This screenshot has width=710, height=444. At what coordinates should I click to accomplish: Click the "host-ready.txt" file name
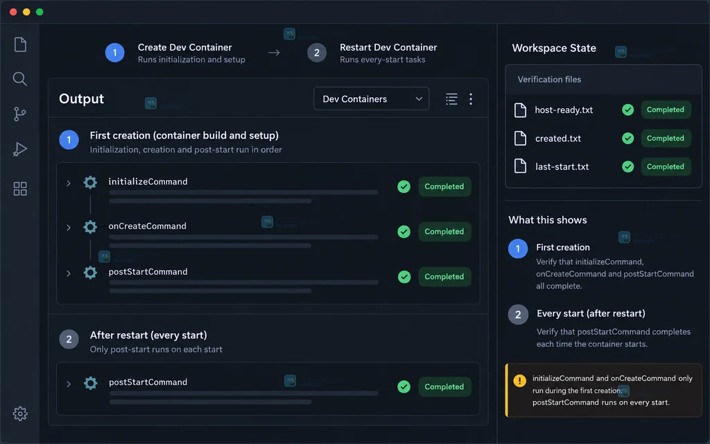(564, 110)
